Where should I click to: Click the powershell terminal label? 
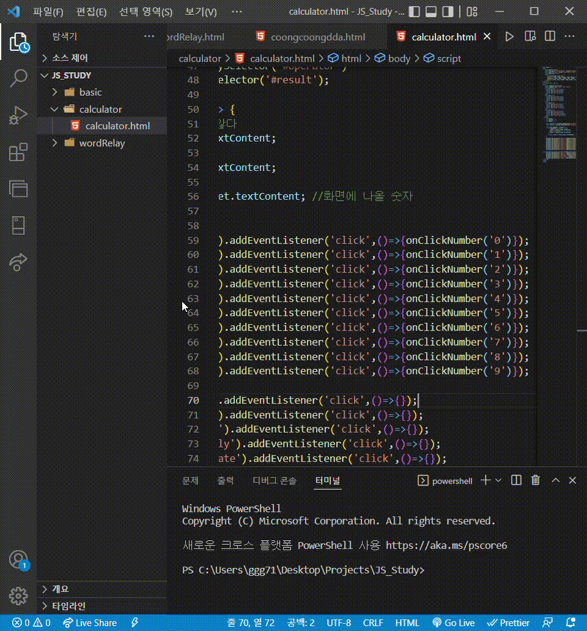coord(445,481)
